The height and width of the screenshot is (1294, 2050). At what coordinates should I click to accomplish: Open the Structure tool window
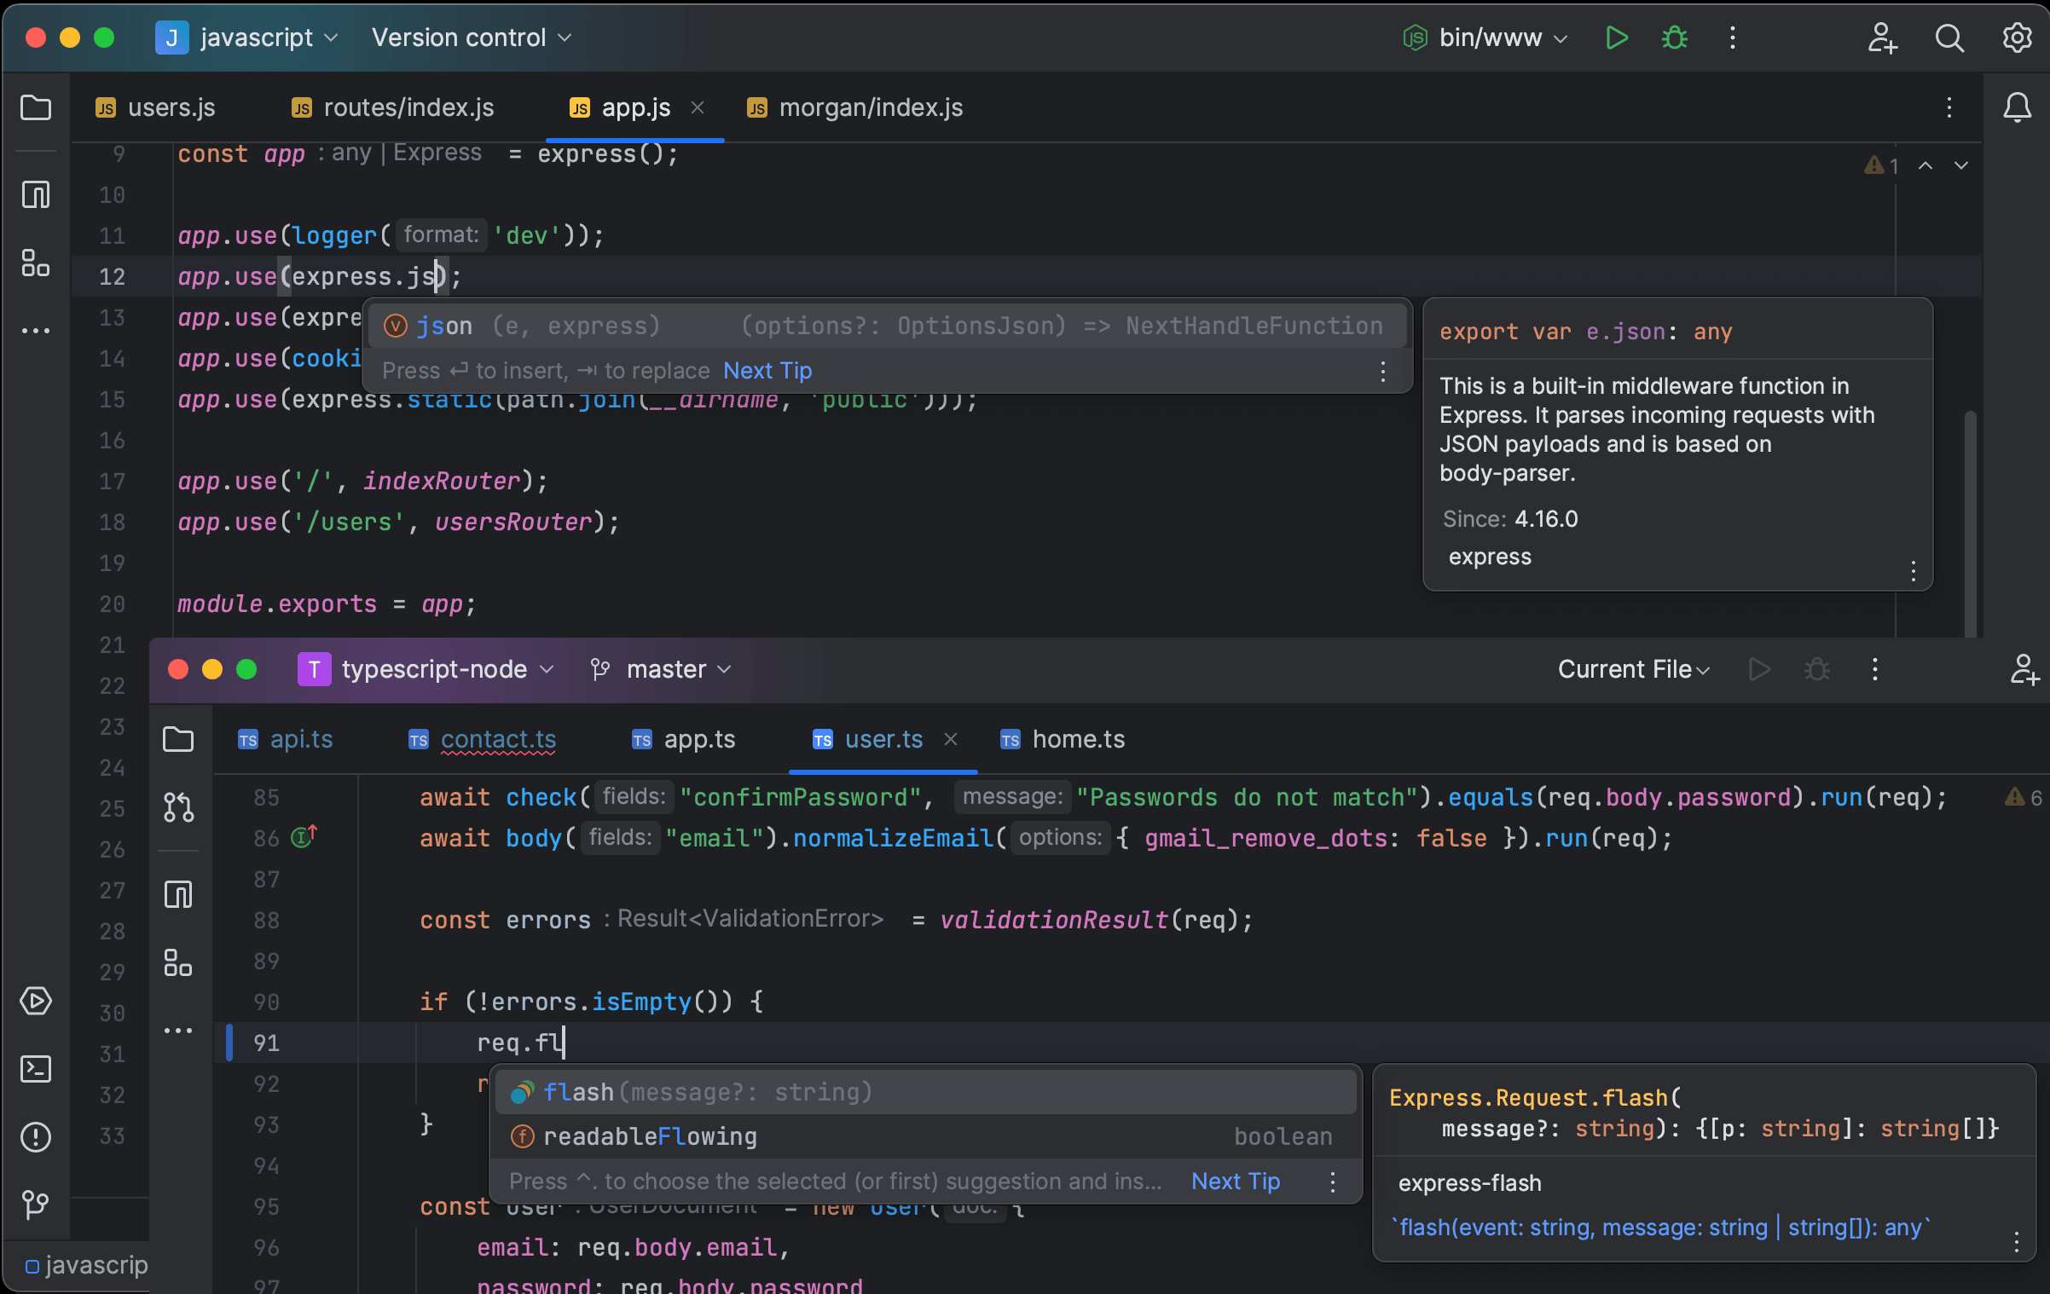(x=36, y=264)
